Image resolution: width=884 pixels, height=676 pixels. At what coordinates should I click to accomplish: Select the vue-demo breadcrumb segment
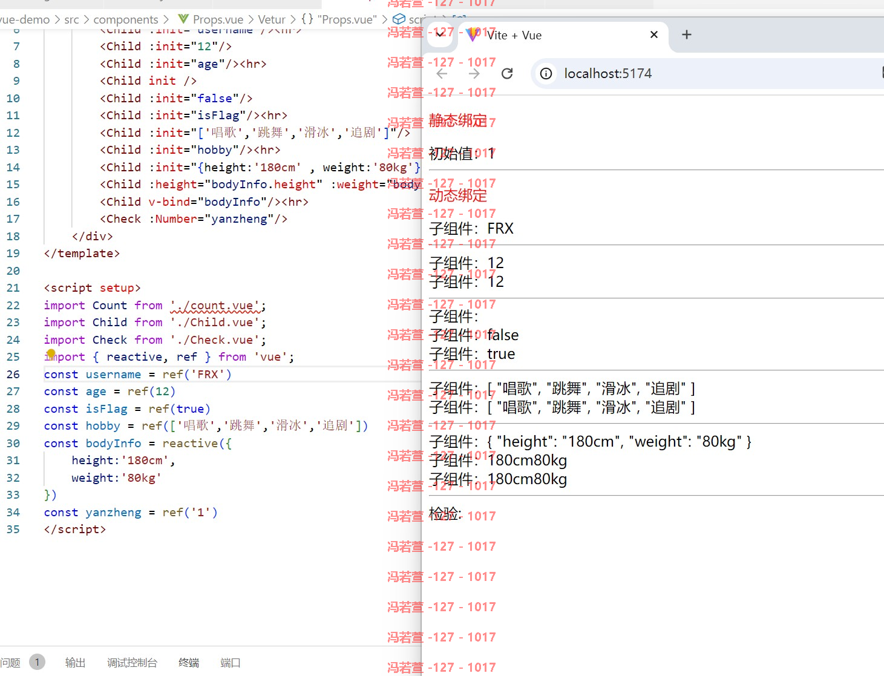coord(24,19)
